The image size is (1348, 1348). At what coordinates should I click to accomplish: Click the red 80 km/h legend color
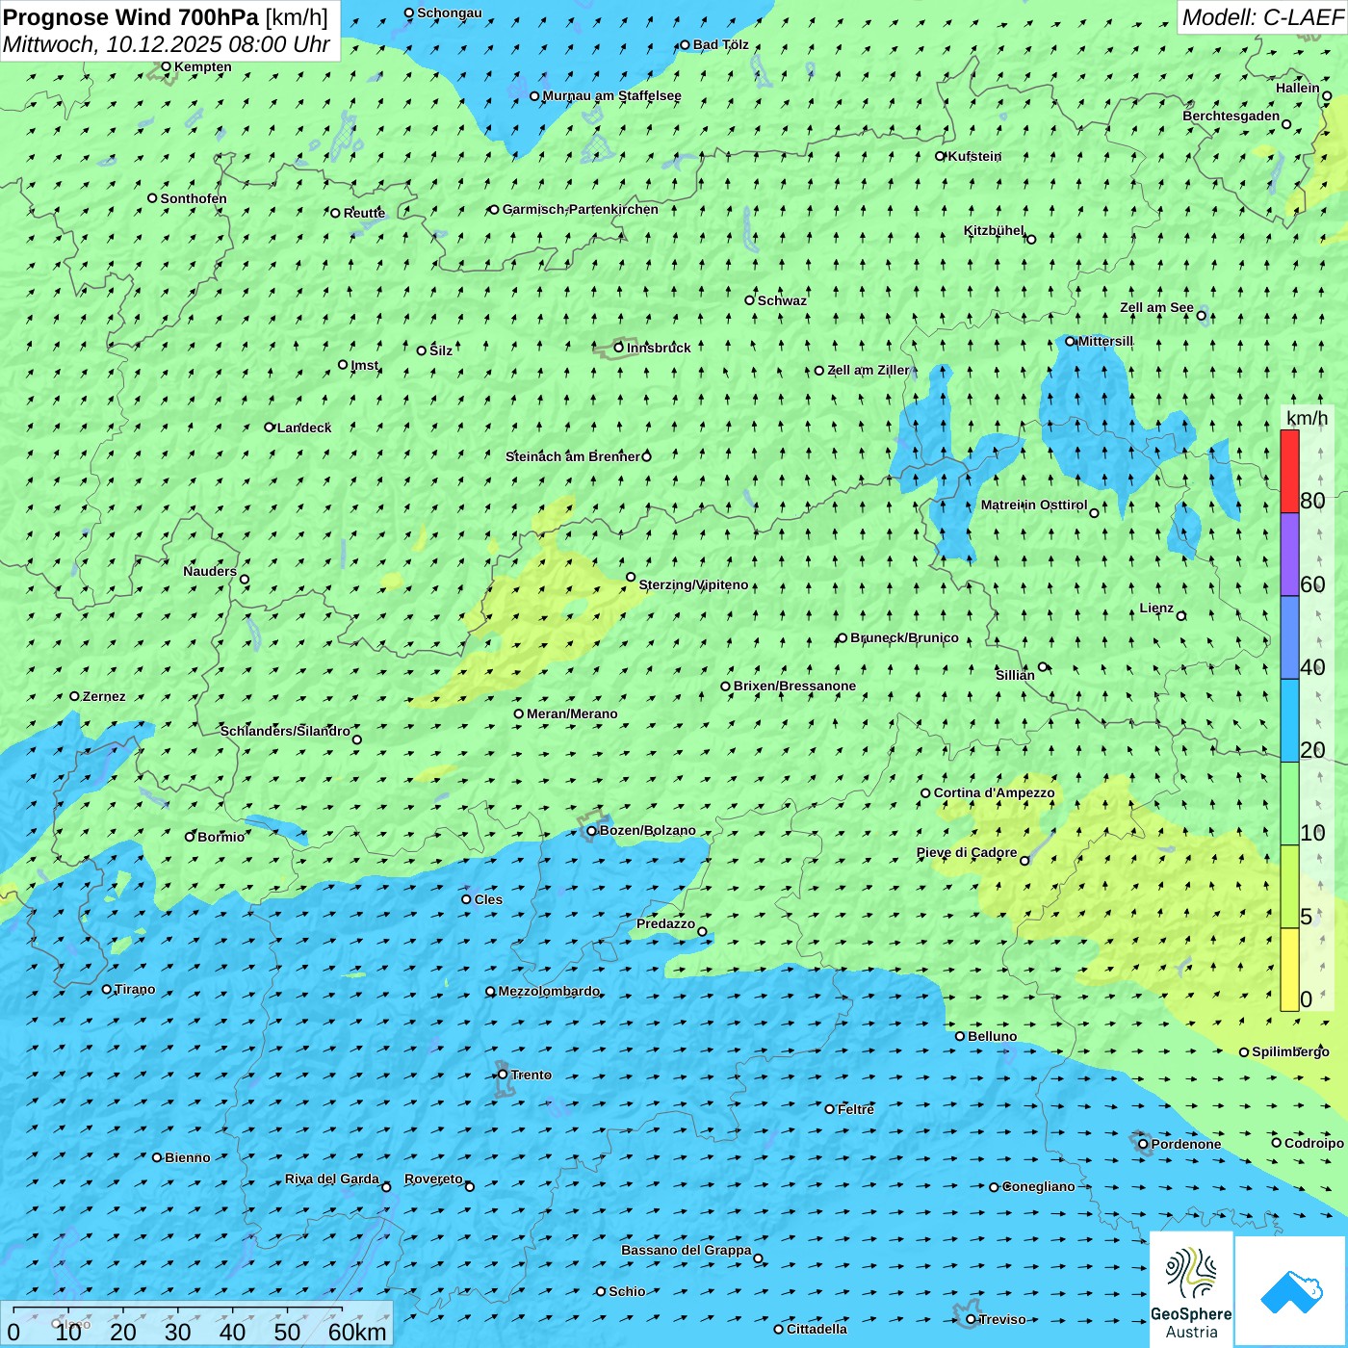1289,471
